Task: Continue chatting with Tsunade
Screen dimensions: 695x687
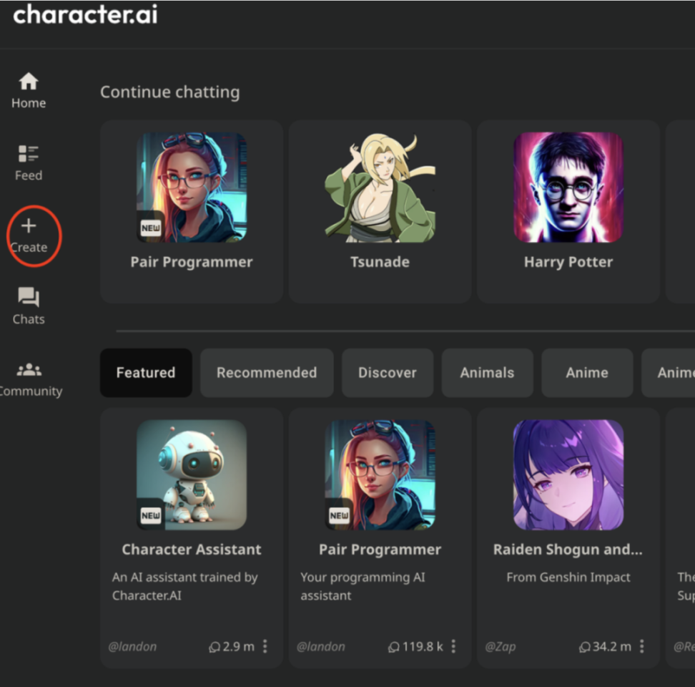Action: 380,212
